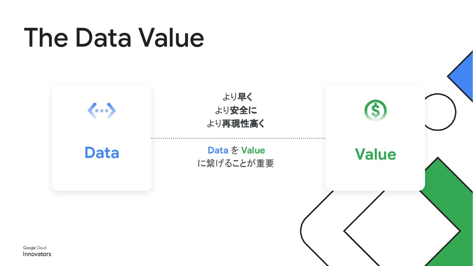The height and width of the screenshot is (266, 473).
Task: Select the large green 'Value' label
Action: coord(375,154)
